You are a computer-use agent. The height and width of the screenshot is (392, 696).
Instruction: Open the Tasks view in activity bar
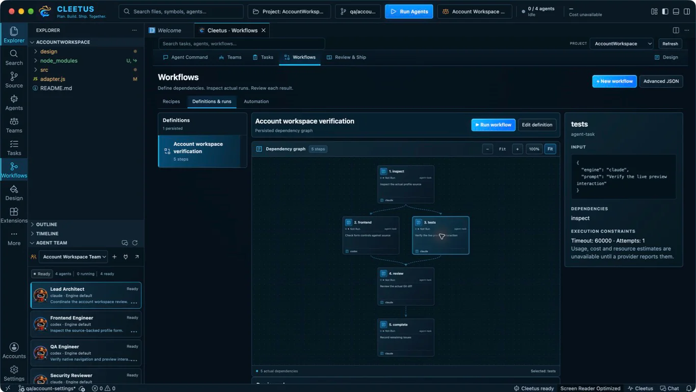(14, 147)
